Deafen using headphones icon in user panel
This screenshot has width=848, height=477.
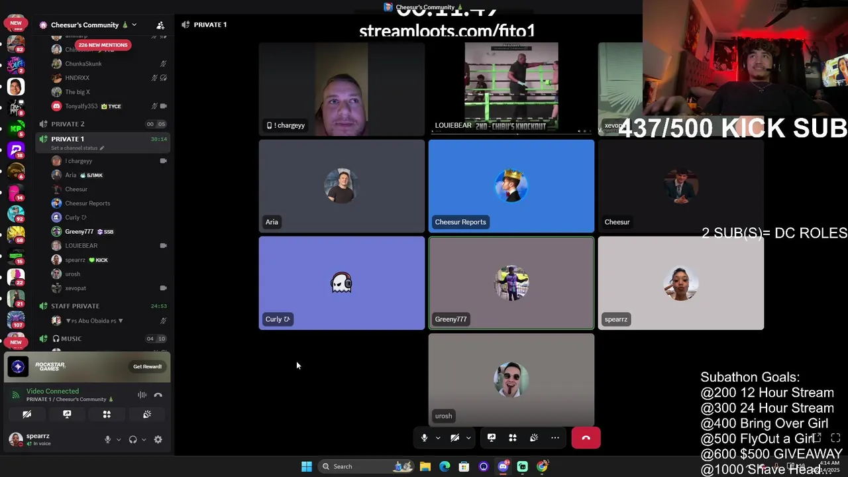132,439
